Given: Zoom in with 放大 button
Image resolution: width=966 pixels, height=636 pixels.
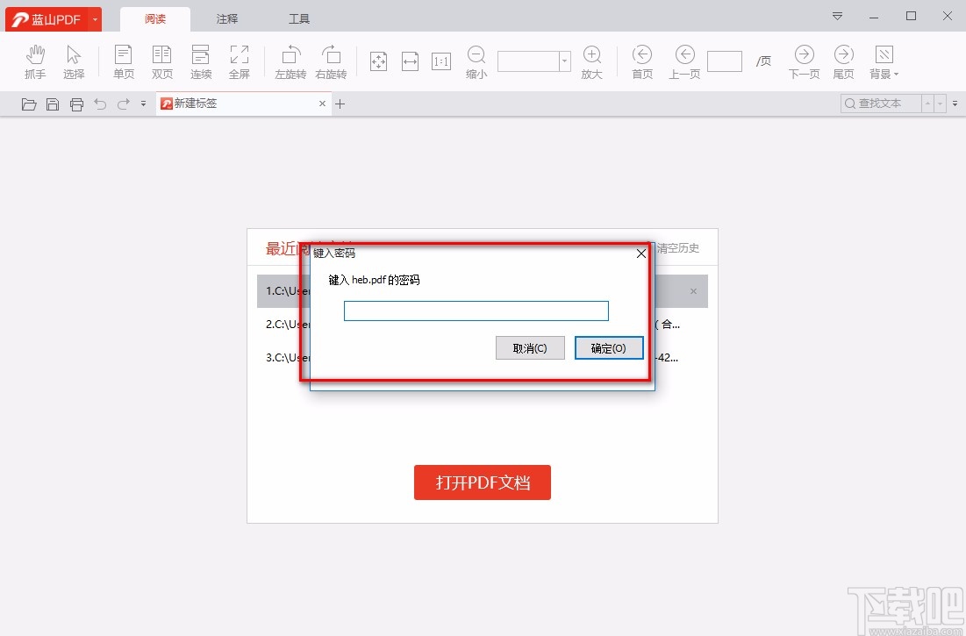Looking at the screenshot, I should [x=591, y=61].
